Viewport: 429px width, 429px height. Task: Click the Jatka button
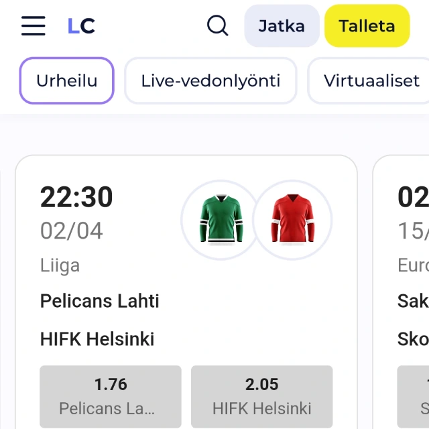[282, 26]
